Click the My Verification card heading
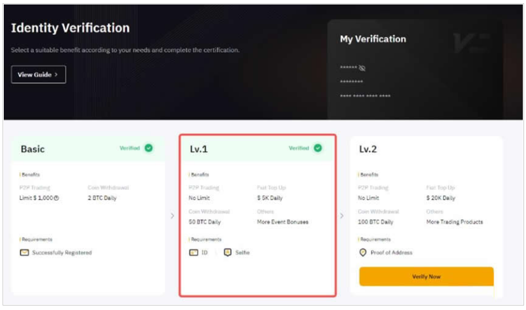This screenshot has height=310, width=526. 373,39
